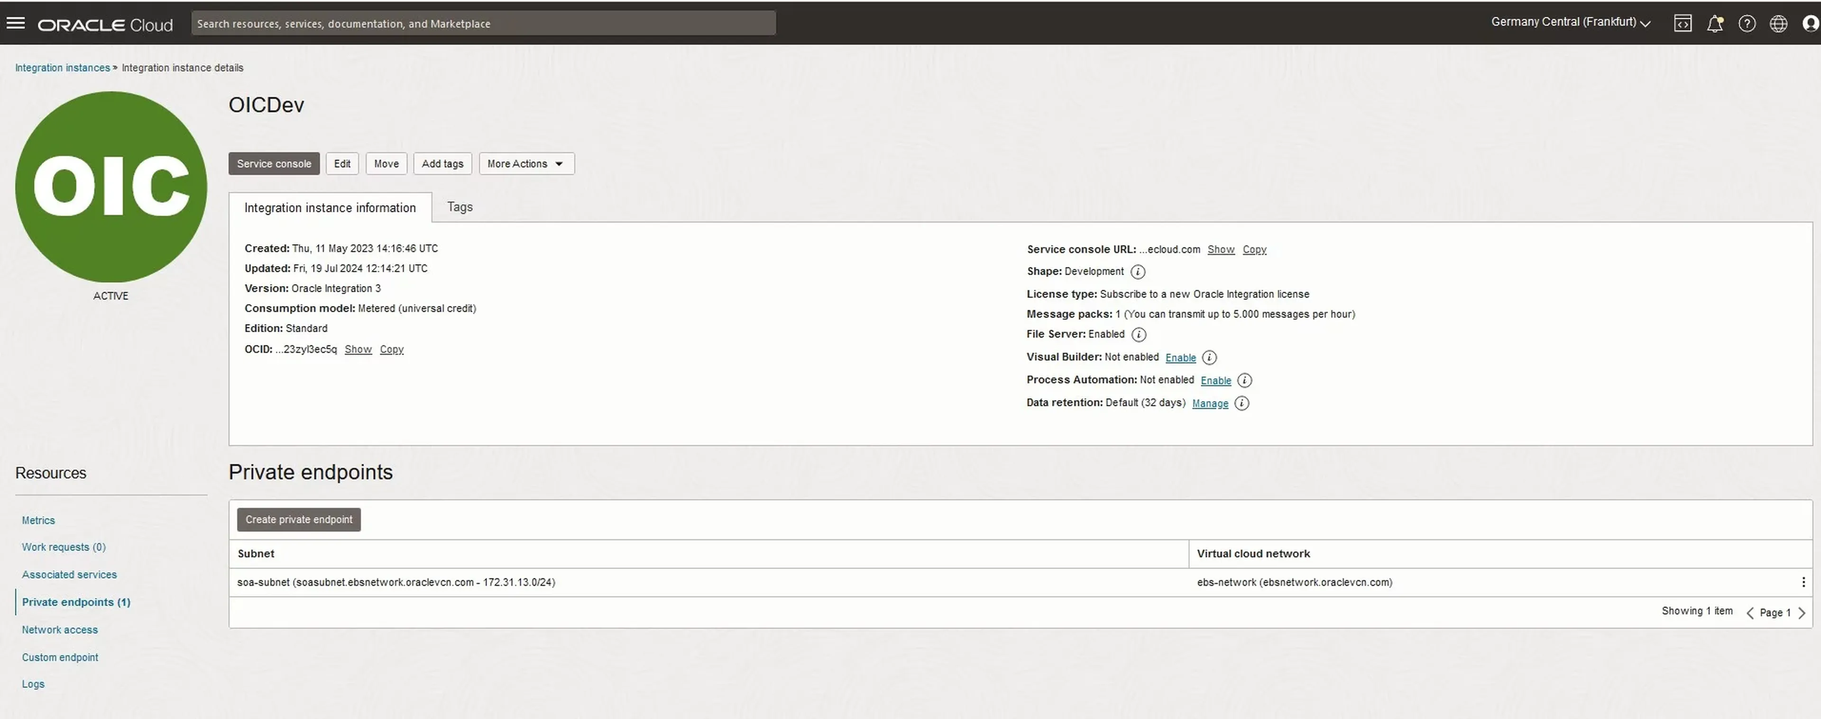The height and width of the screenshot is (719, 1821).
Task: Select Private endpoints (1) resource
Action: coord(76,602)
